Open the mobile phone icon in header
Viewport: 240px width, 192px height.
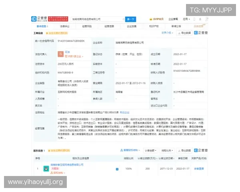point(194,19)
